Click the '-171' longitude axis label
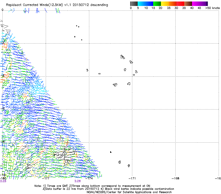The image size is (221, 194). click(x=132, y=178)
